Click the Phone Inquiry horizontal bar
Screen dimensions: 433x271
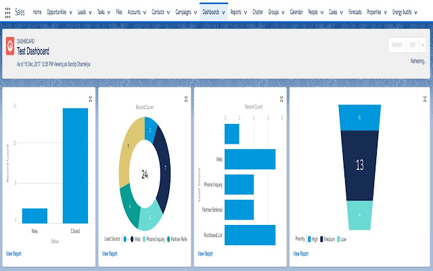(239, 184)
